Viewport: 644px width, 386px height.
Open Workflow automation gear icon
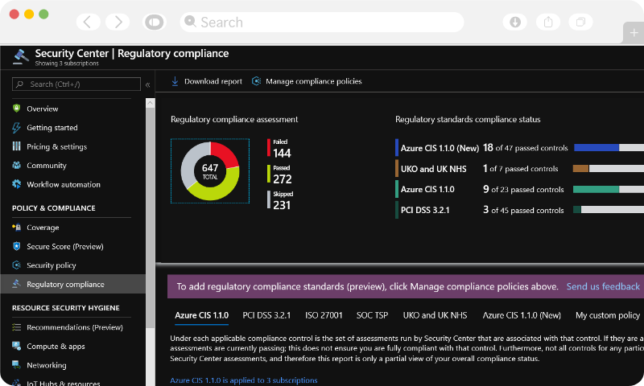(x=16, y=184)
